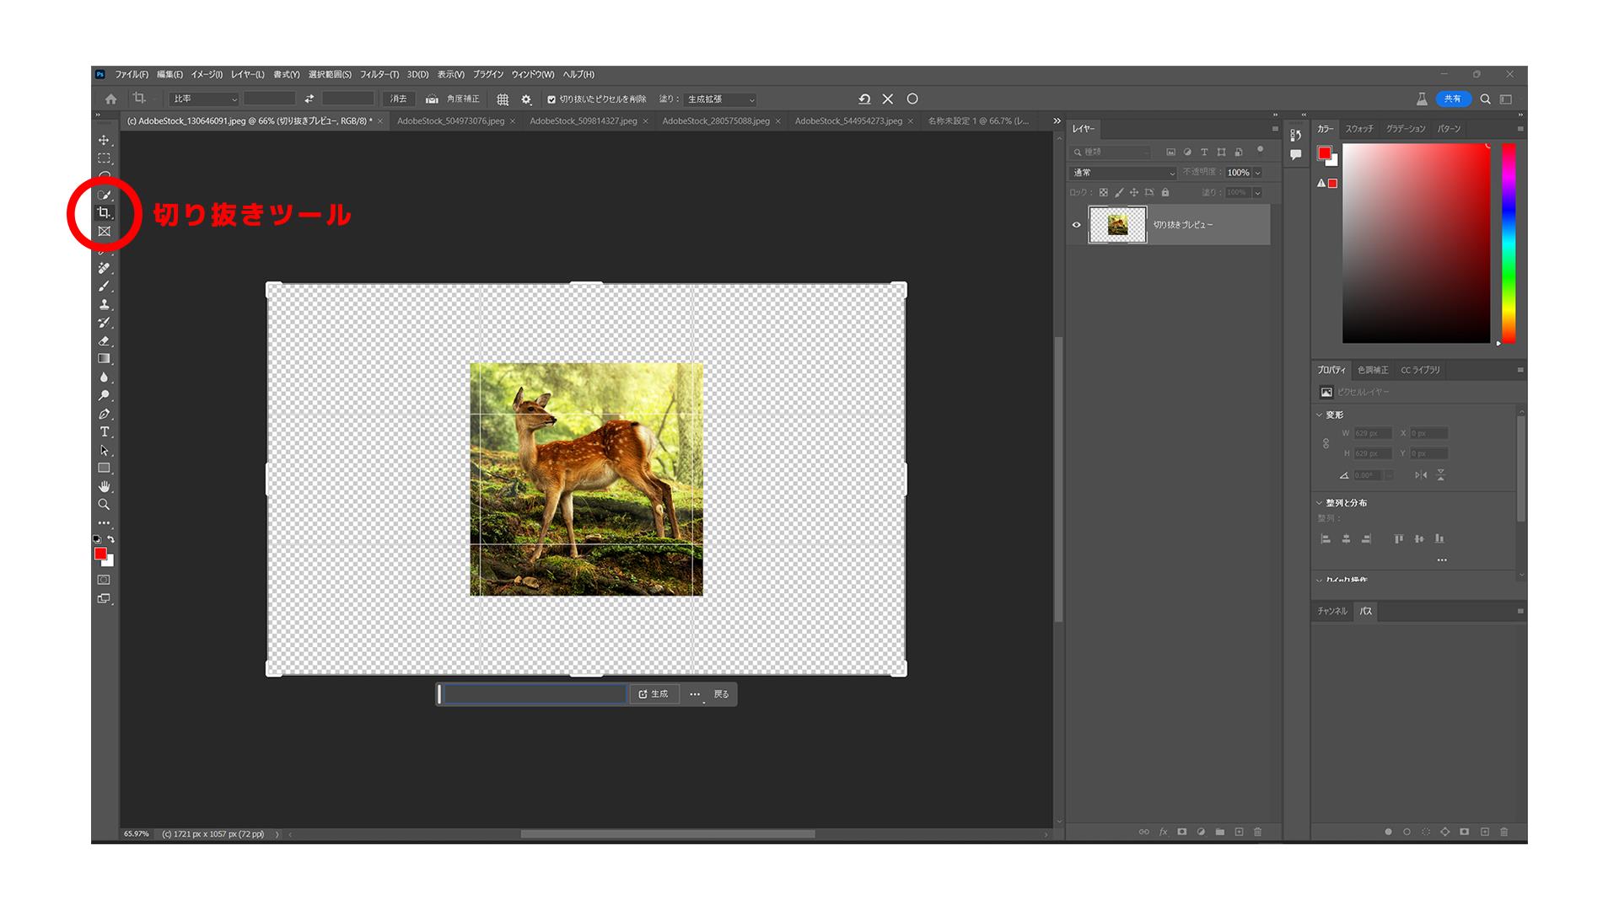Click the vertical hue spectrum slider
Screen dimensions: 1619x910
1509,243
